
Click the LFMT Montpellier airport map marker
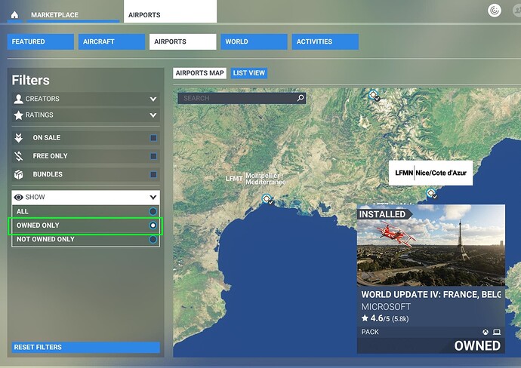[x=267, y=199]
